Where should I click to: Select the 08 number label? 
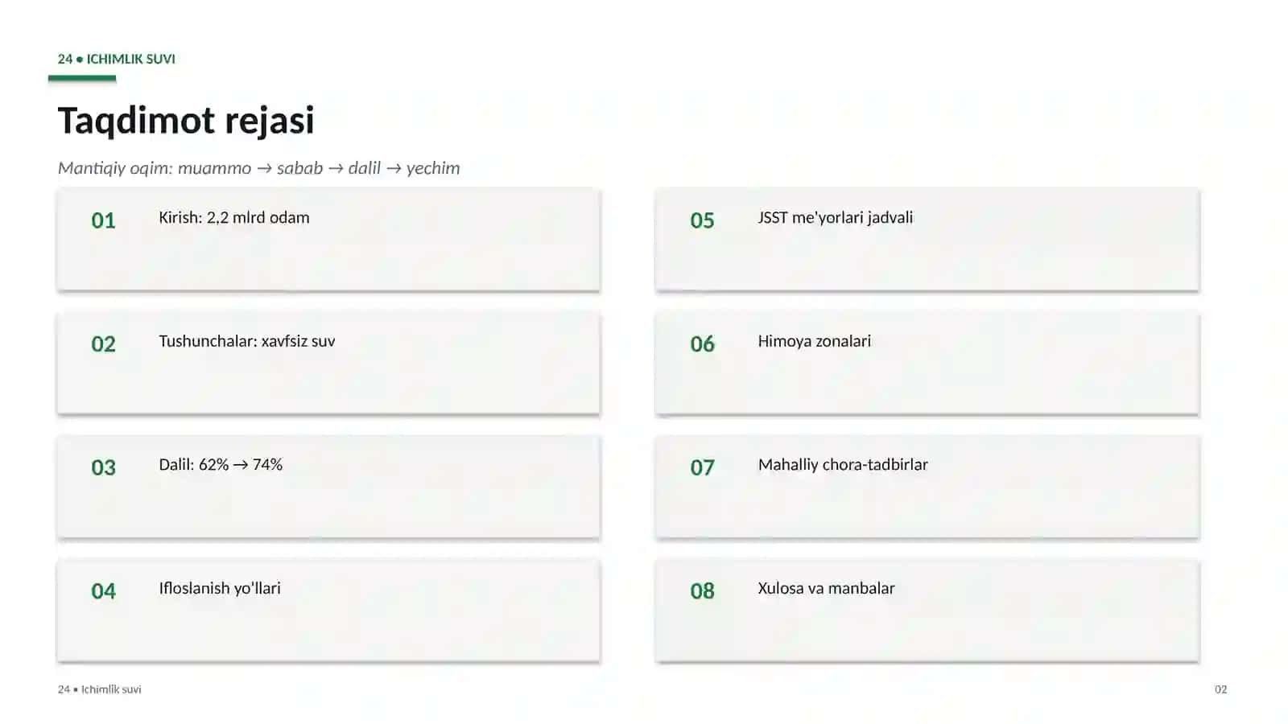[x=702, y=591]
